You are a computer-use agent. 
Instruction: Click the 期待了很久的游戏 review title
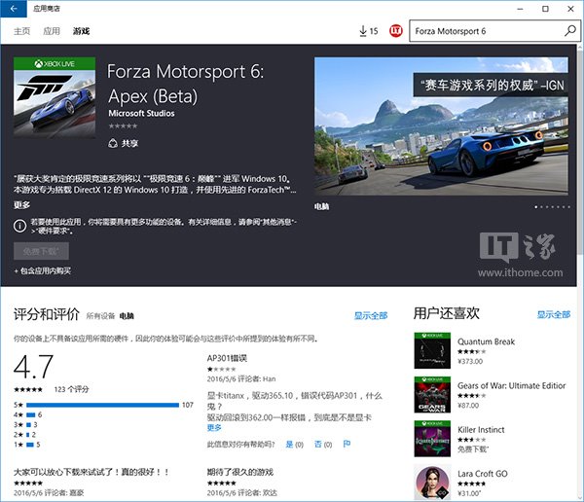[240, 472]
